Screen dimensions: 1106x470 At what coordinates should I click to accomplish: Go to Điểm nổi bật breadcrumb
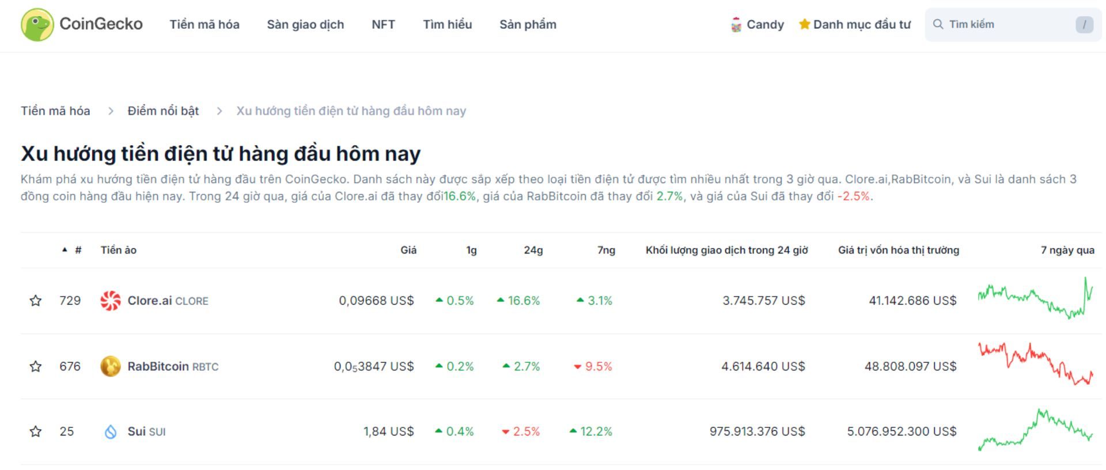click(x=163, y=111)
